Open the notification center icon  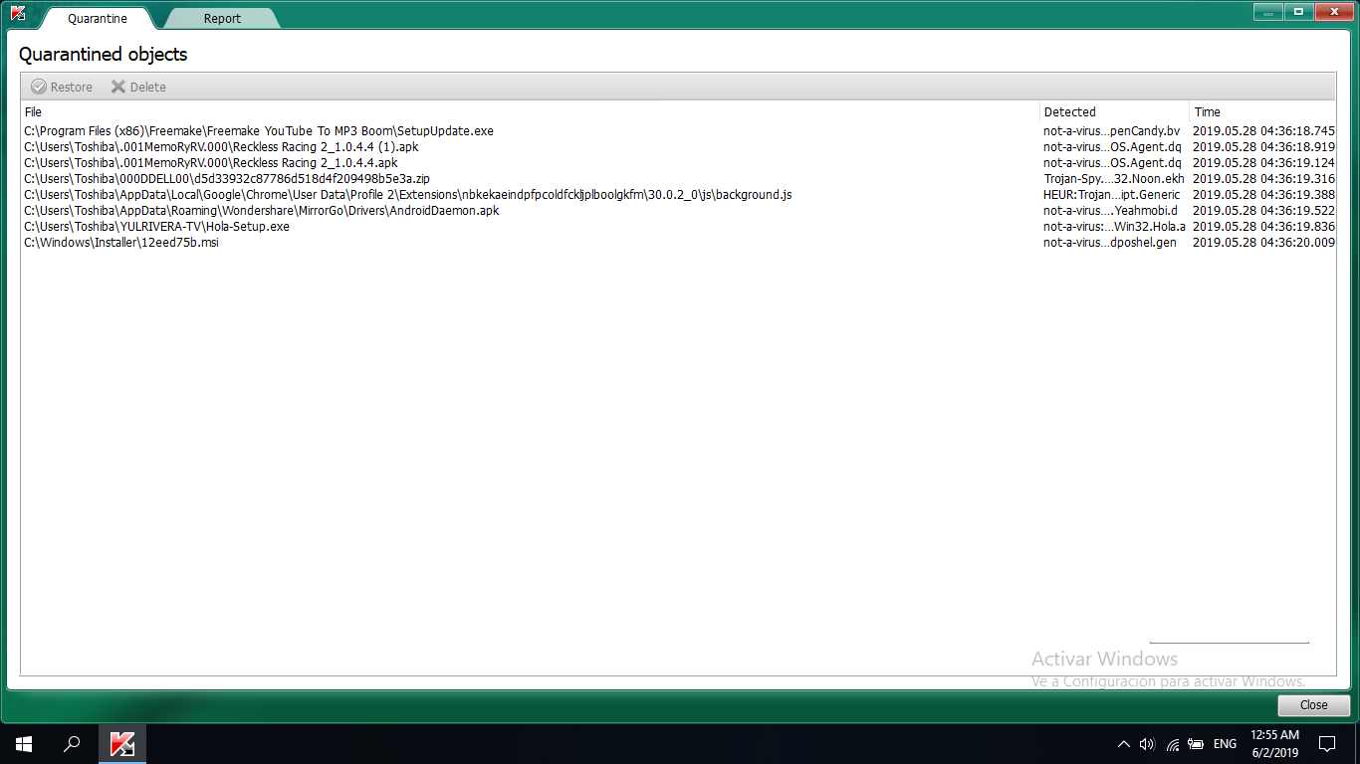click(1327, 744)
